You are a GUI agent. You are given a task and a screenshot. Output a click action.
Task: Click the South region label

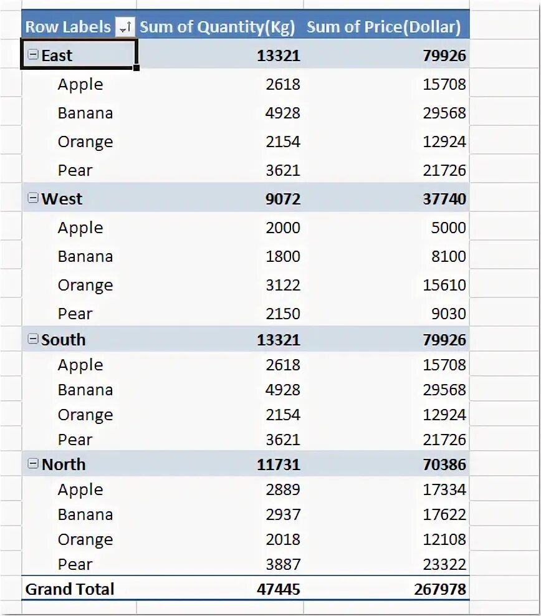pos(64,340)
